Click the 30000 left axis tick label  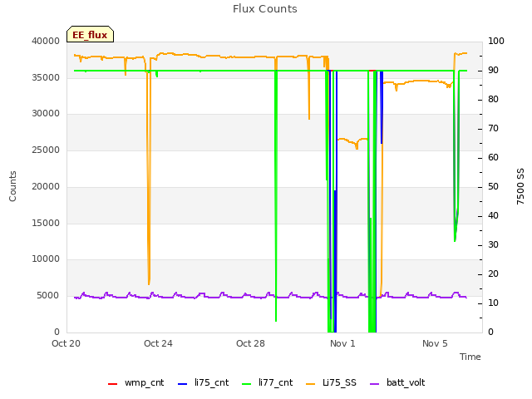pyautogui.click(x=46, y=113)
